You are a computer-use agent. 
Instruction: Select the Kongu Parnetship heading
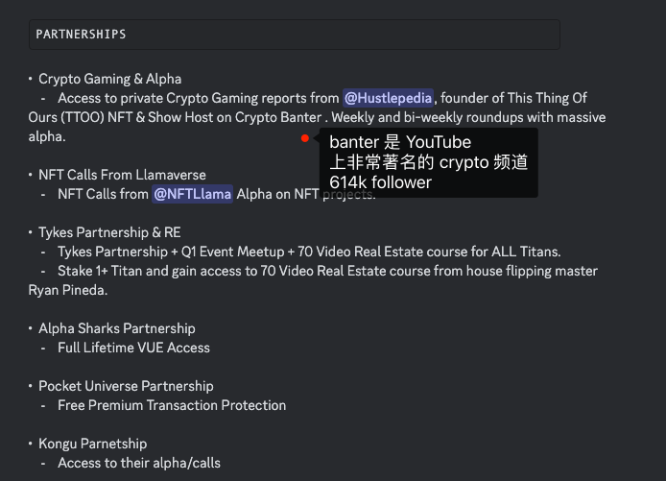pyautogui.click(x=92, y=444)
